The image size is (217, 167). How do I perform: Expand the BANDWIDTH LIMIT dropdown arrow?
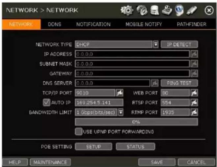(x=121, y=112)
